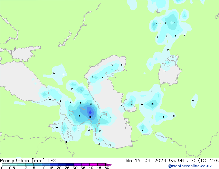Click the legend value '15'

(x=51, y=168)
